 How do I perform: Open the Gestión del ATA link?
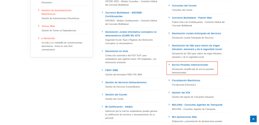tap(181, 93)
